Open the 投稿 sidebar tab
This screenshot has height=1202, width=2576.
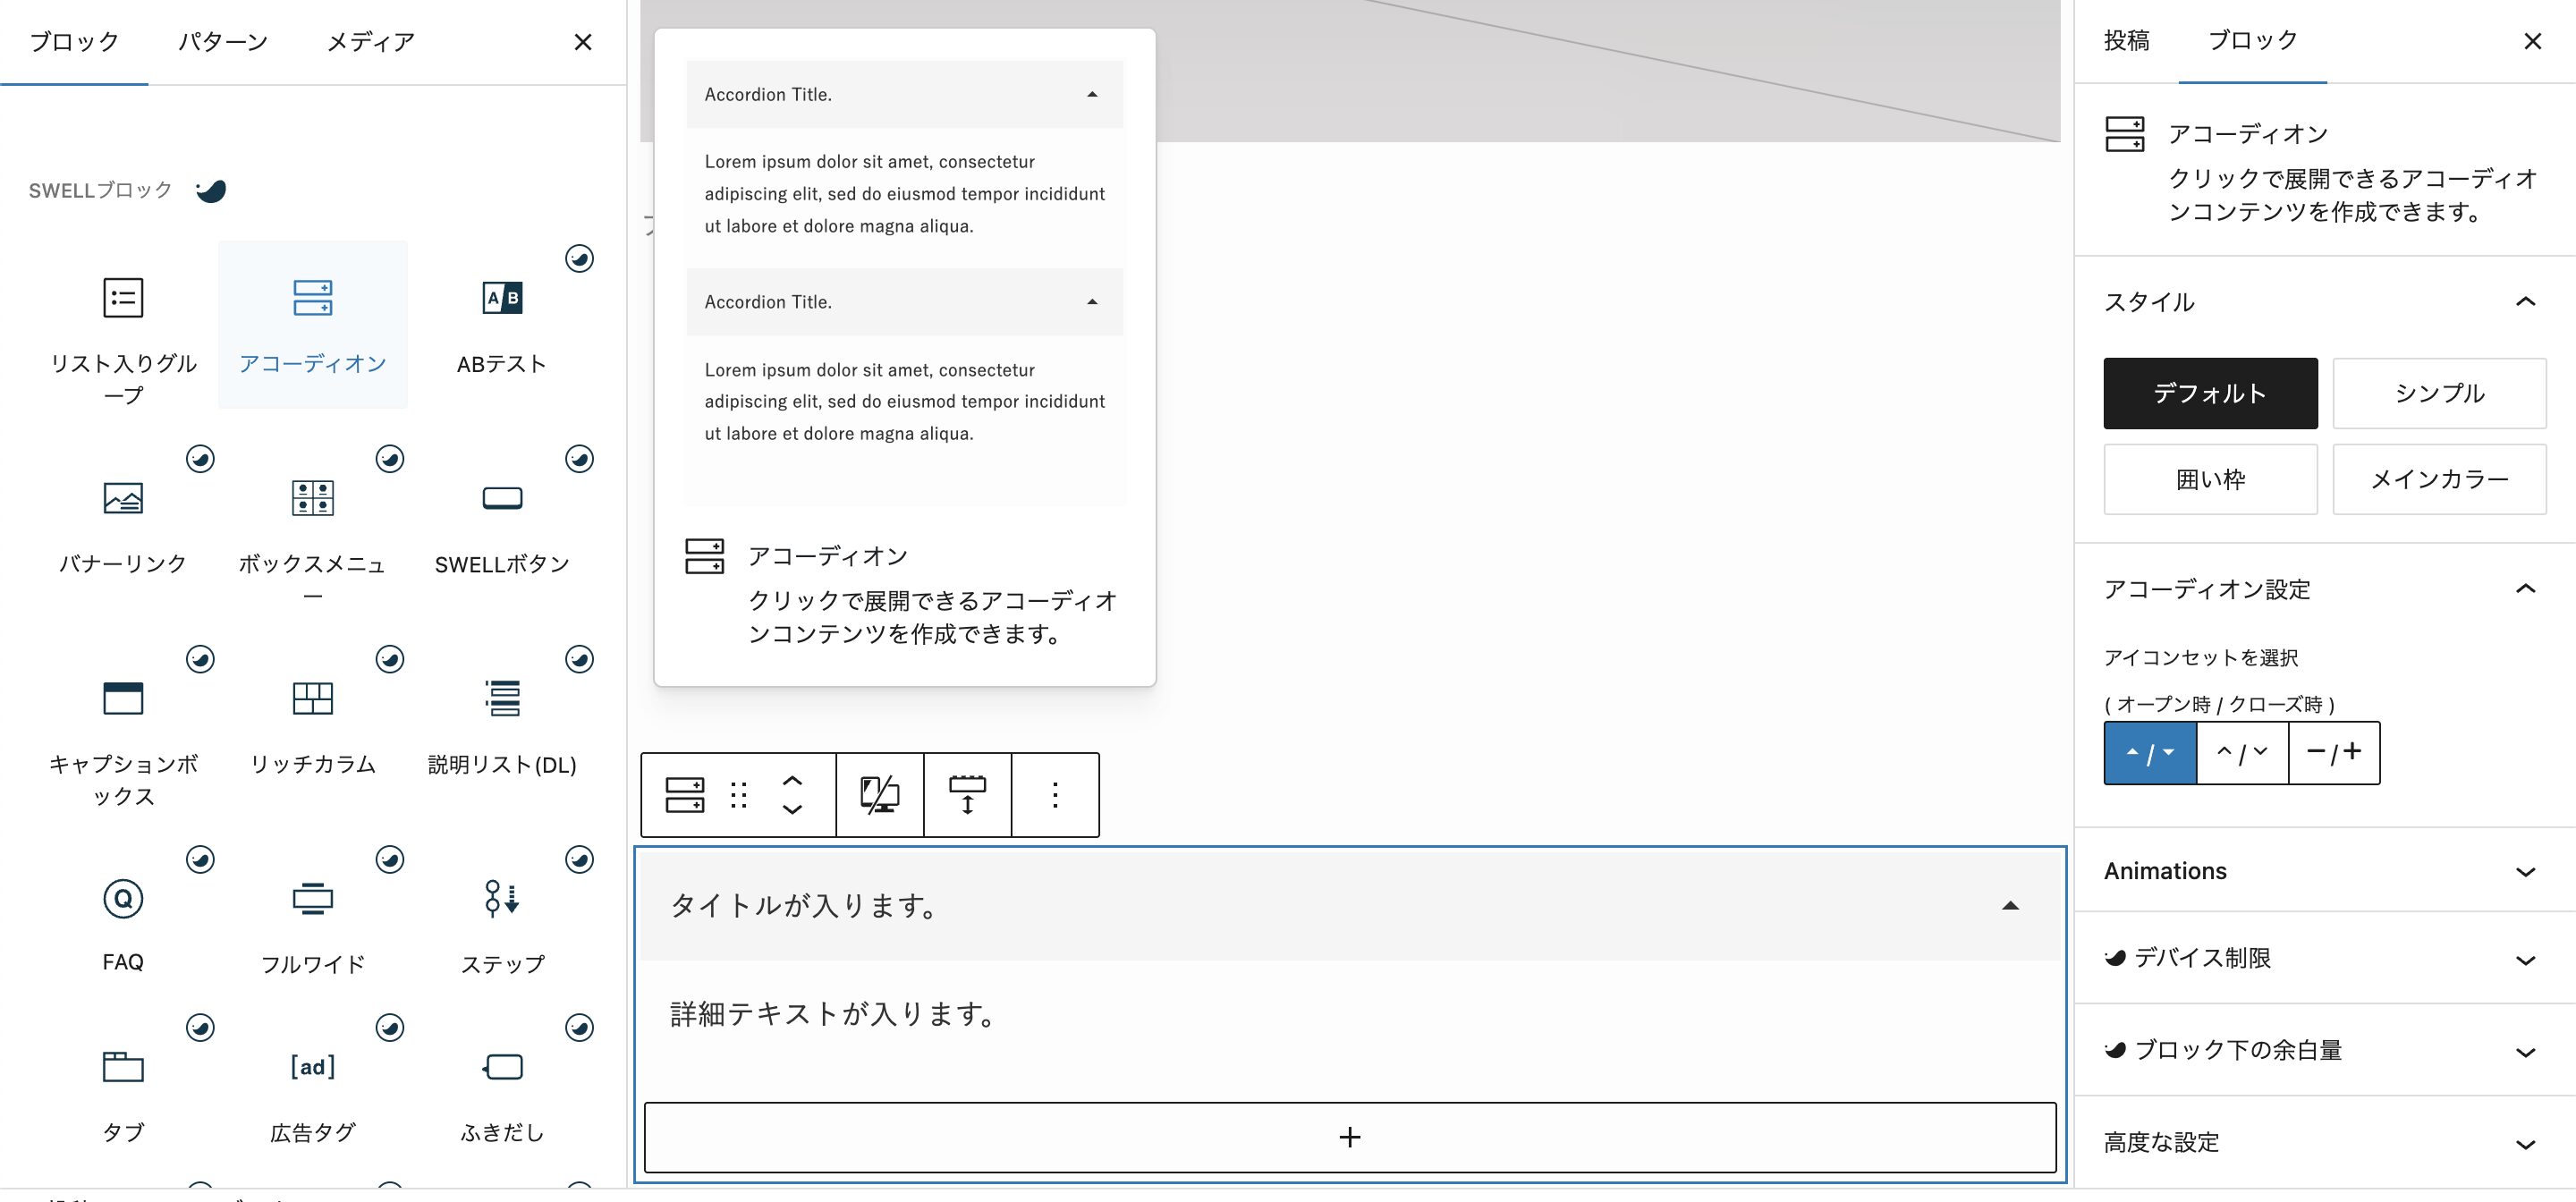[2126, 41]
